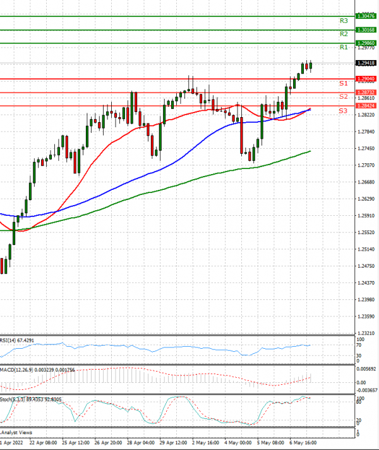This screenshot has height=450, width=379.
Task: Click the R1 resistance label
Action: tap(344, 47)
